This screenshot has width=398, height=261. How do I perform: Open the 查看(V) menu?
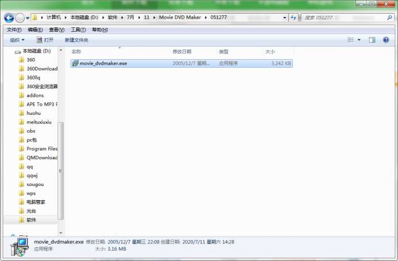click(x=56, y=30)
